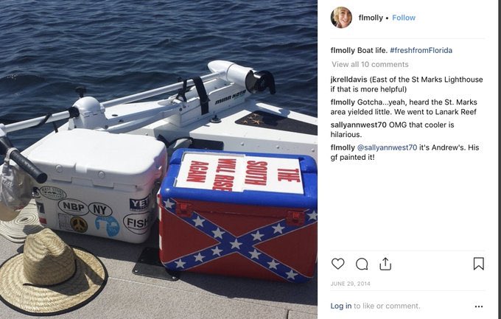501x319 pixels.
Task: Open the three-dot more options menu
Action: [x=479, y=306]
